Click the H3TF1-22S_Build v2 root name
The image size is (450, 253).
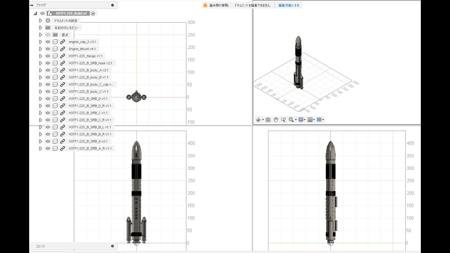(x=71, y=13)
